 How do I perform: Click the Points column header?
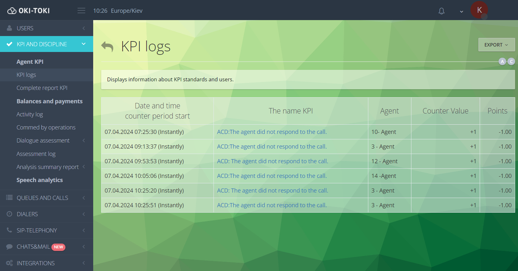497,111
